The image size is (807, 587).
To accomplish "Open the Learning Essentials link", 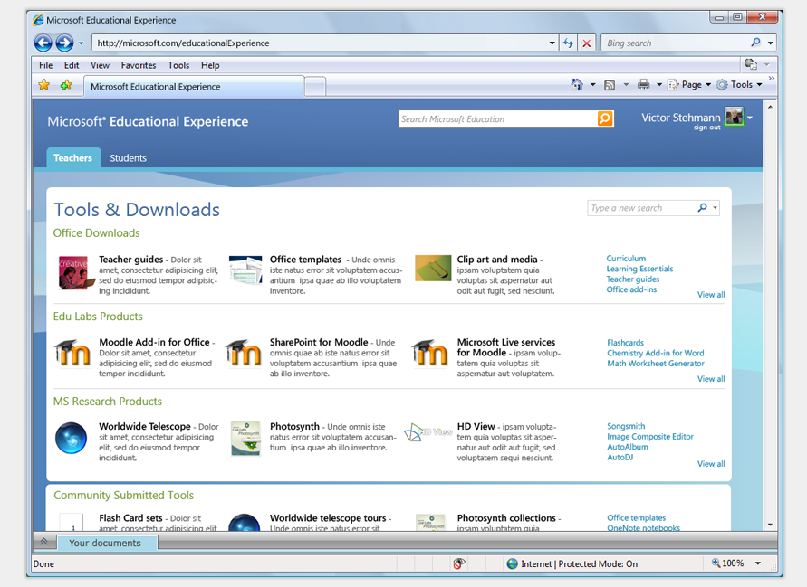I will 639,269.
